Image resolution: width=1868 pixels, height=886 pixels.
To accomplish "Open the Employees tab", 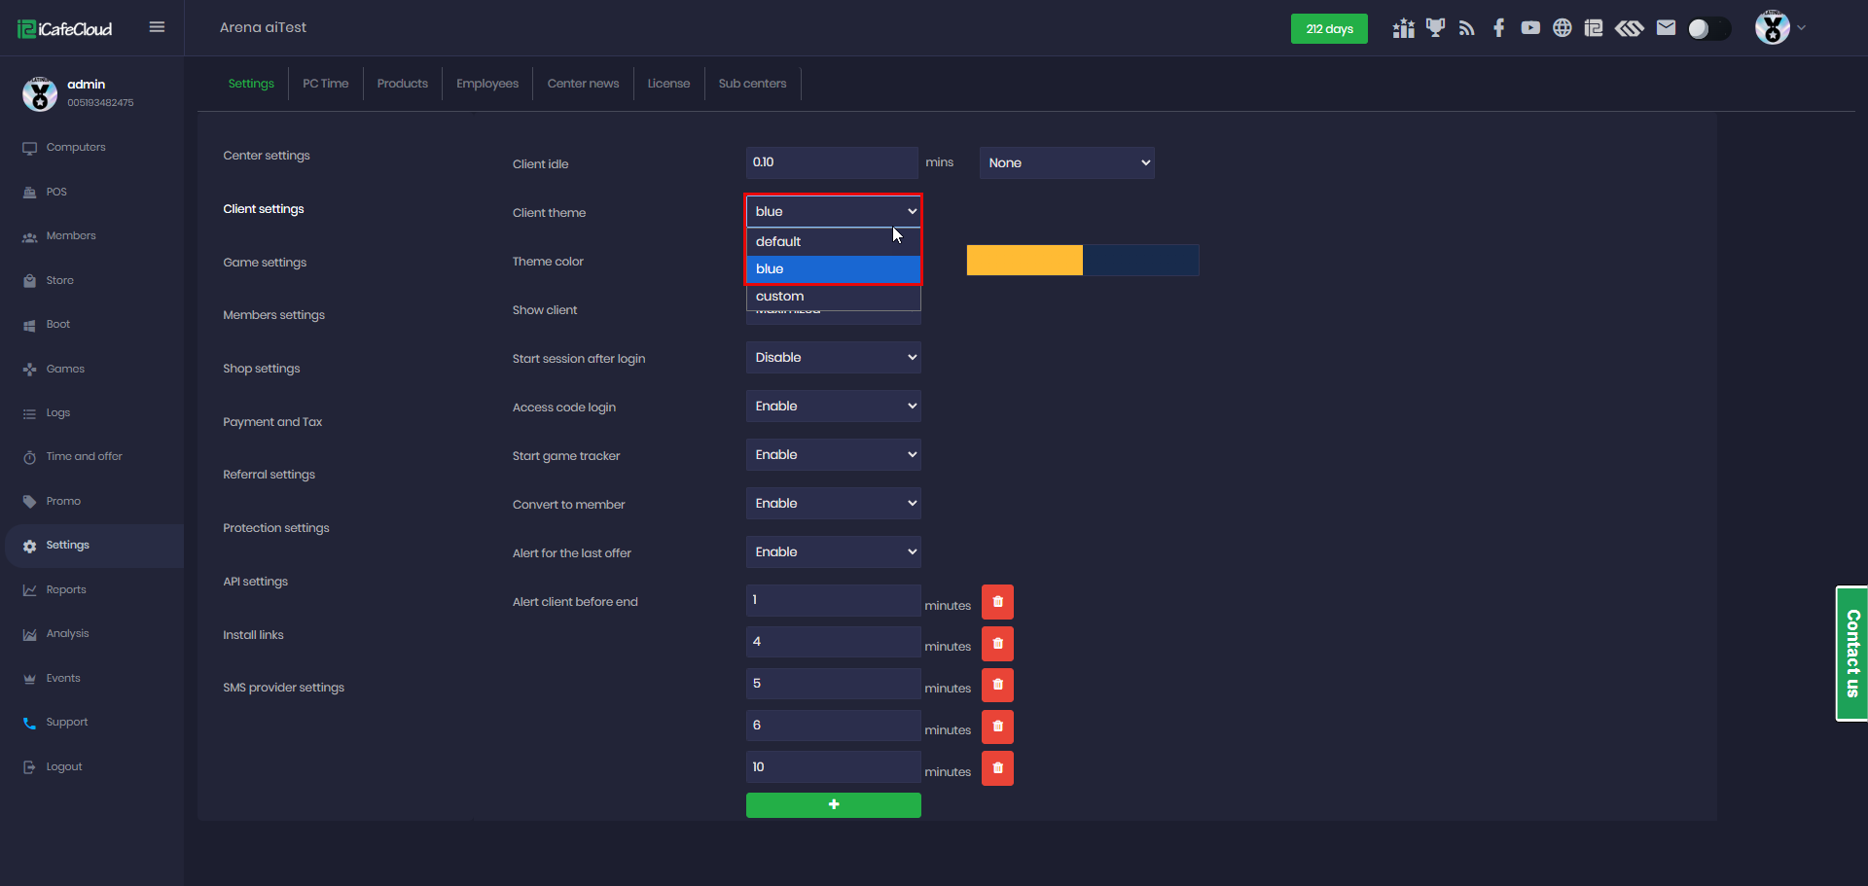I will pos(487,84).
